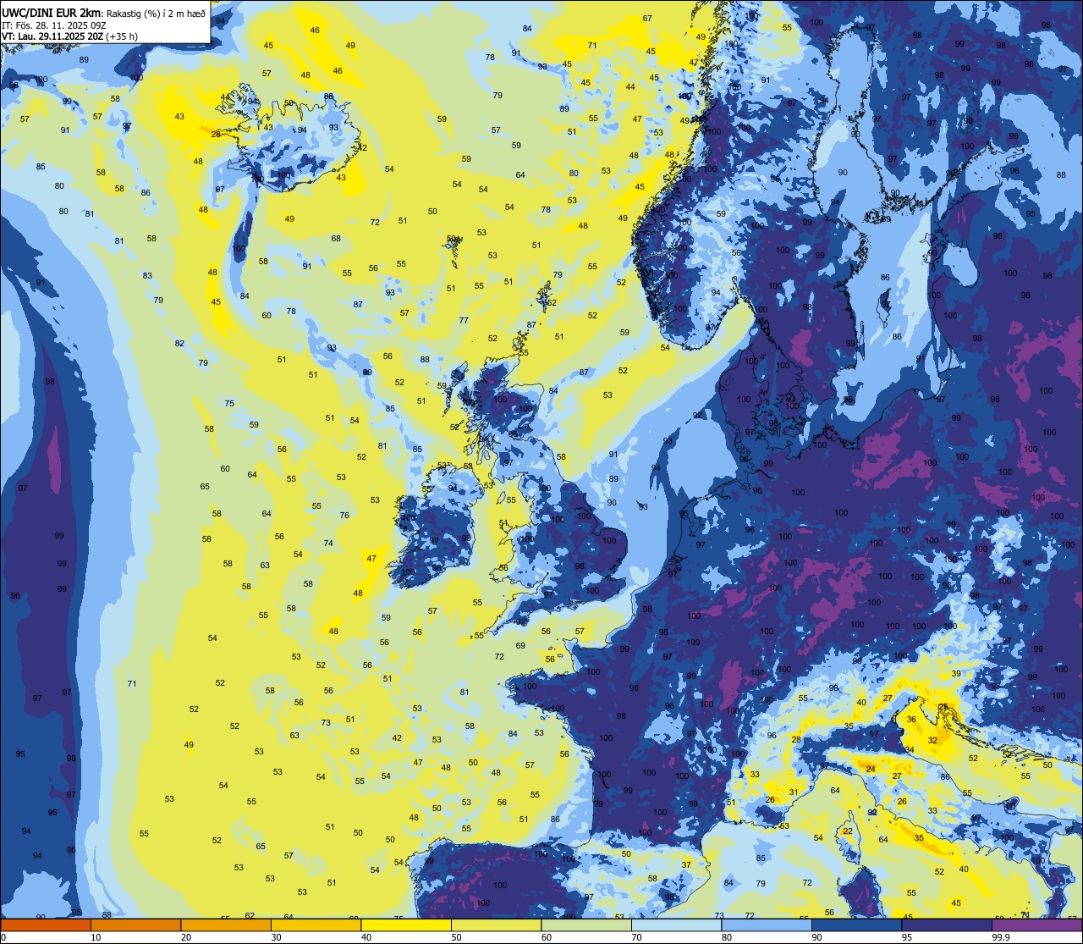Click the legend scale label '80'
The width and height of the screenshot is (1083, 944).
(726, 937)
